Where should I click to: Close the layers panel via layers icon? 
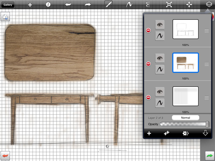coord(208,5)
